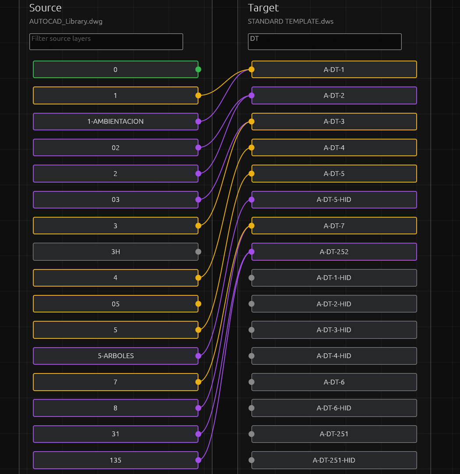
Task: Click gray input port of A-DT-3-HID
Action: pos(251,330)
